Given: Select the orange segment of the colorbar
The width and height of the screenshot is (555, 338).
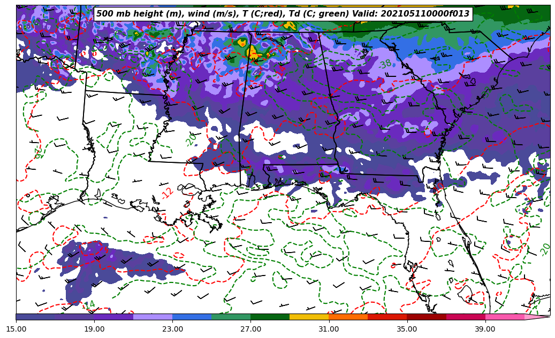Looking at the screenshot, I should click(348, 317).
